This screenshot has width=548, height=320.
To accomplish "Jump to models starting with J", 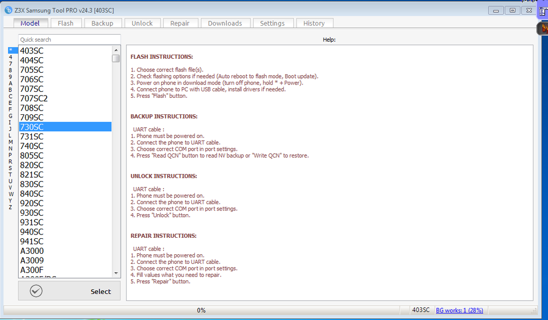I will 11,129.
